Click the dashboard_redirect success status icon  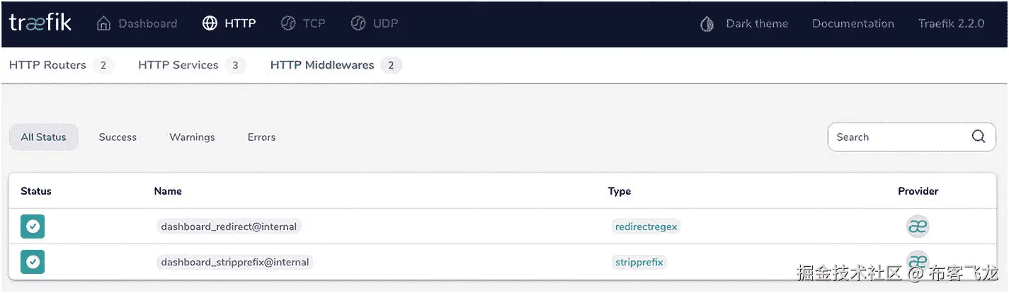click(33, 226)
